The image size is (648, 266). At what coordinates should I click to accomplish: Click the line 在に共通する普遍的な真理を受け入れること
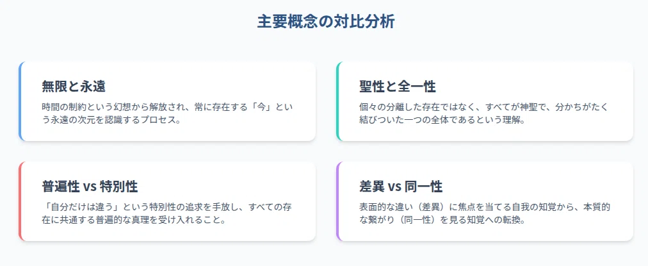(134, 220)
